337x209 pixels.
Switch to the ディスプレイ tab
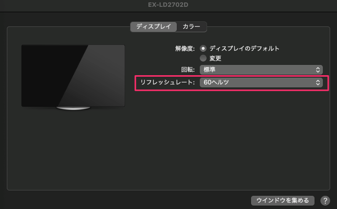(x=153, y=27)
